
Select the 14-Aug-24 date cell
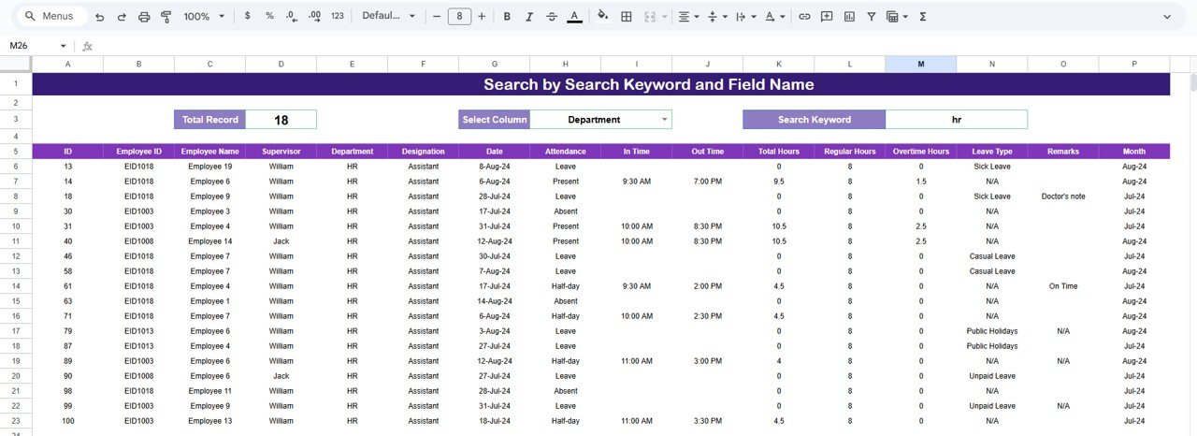pyautogui.click(x=494, y=301)
